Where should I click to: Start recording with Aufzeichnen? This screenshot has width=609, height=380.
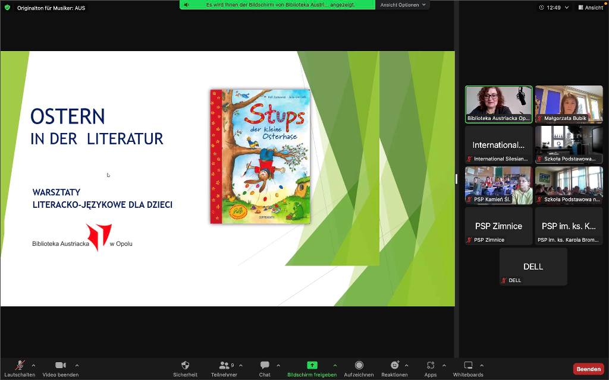(x=359, y=366)
